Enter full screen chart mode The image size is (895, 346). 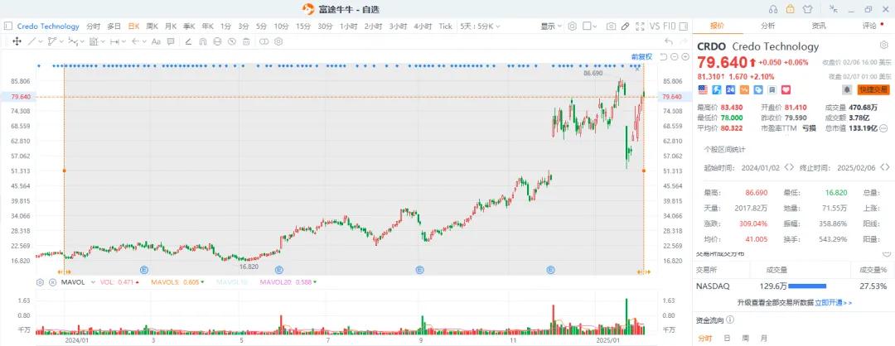pos(640,26)
